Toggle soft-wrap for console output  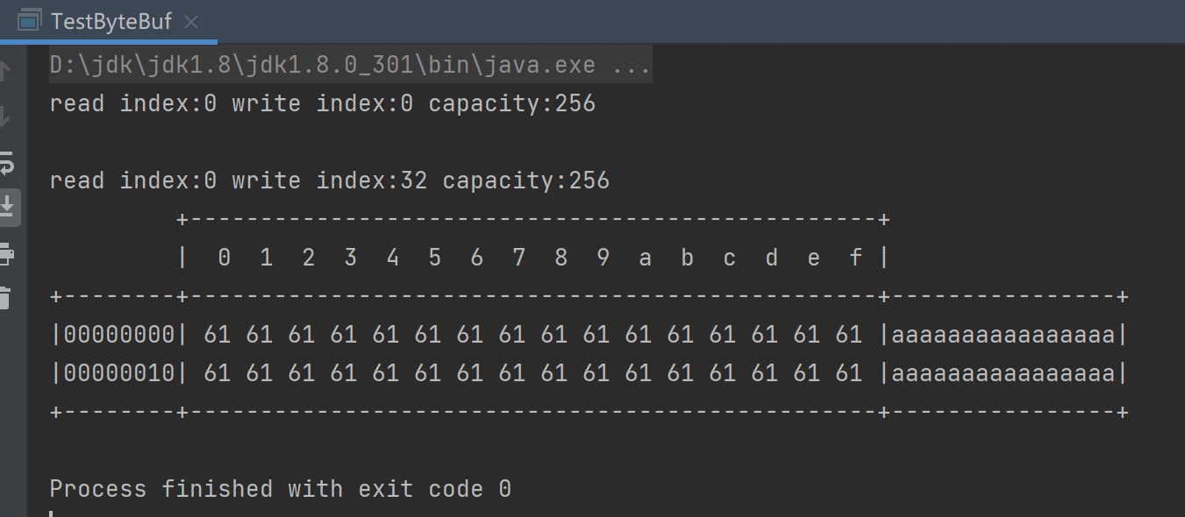click(6, 162)
